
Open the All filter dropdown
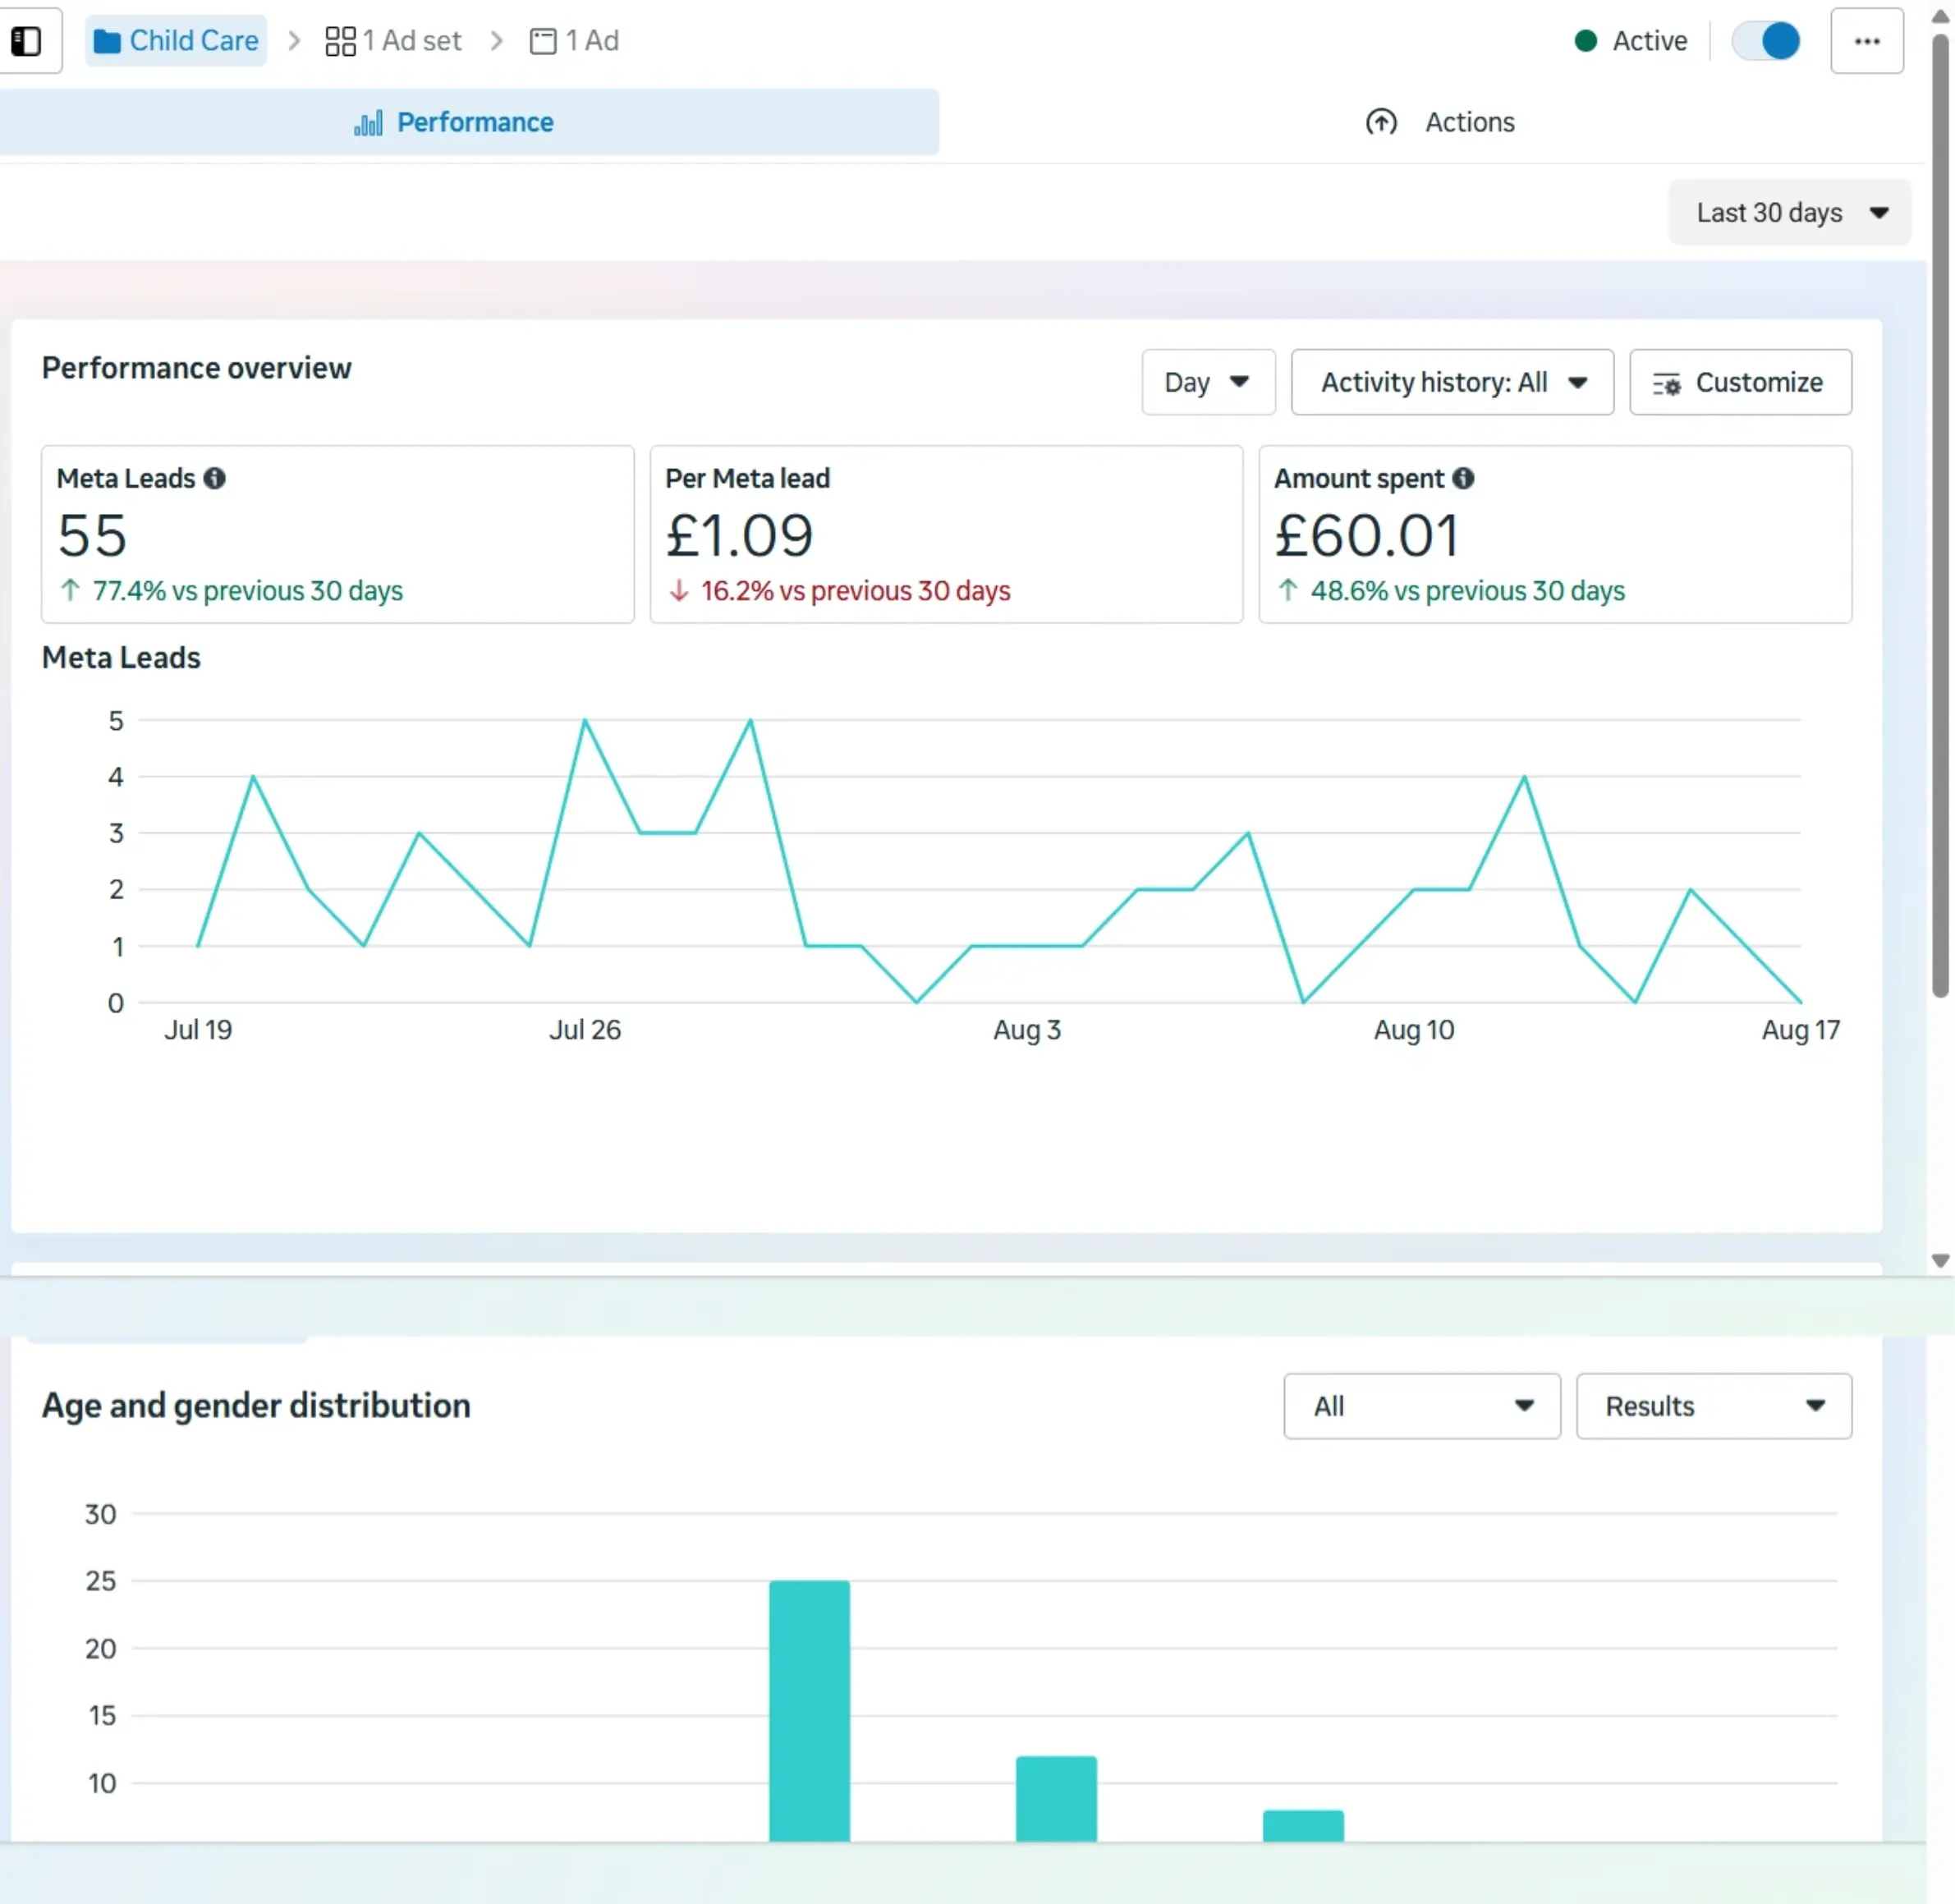click(x=1421, y=1406)
